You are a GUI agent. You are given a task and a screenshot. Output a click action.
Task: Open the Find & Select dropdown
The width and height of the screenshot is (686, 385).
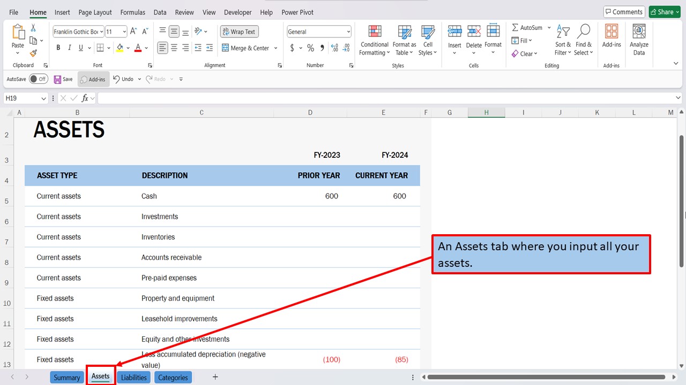click(584, 40)
